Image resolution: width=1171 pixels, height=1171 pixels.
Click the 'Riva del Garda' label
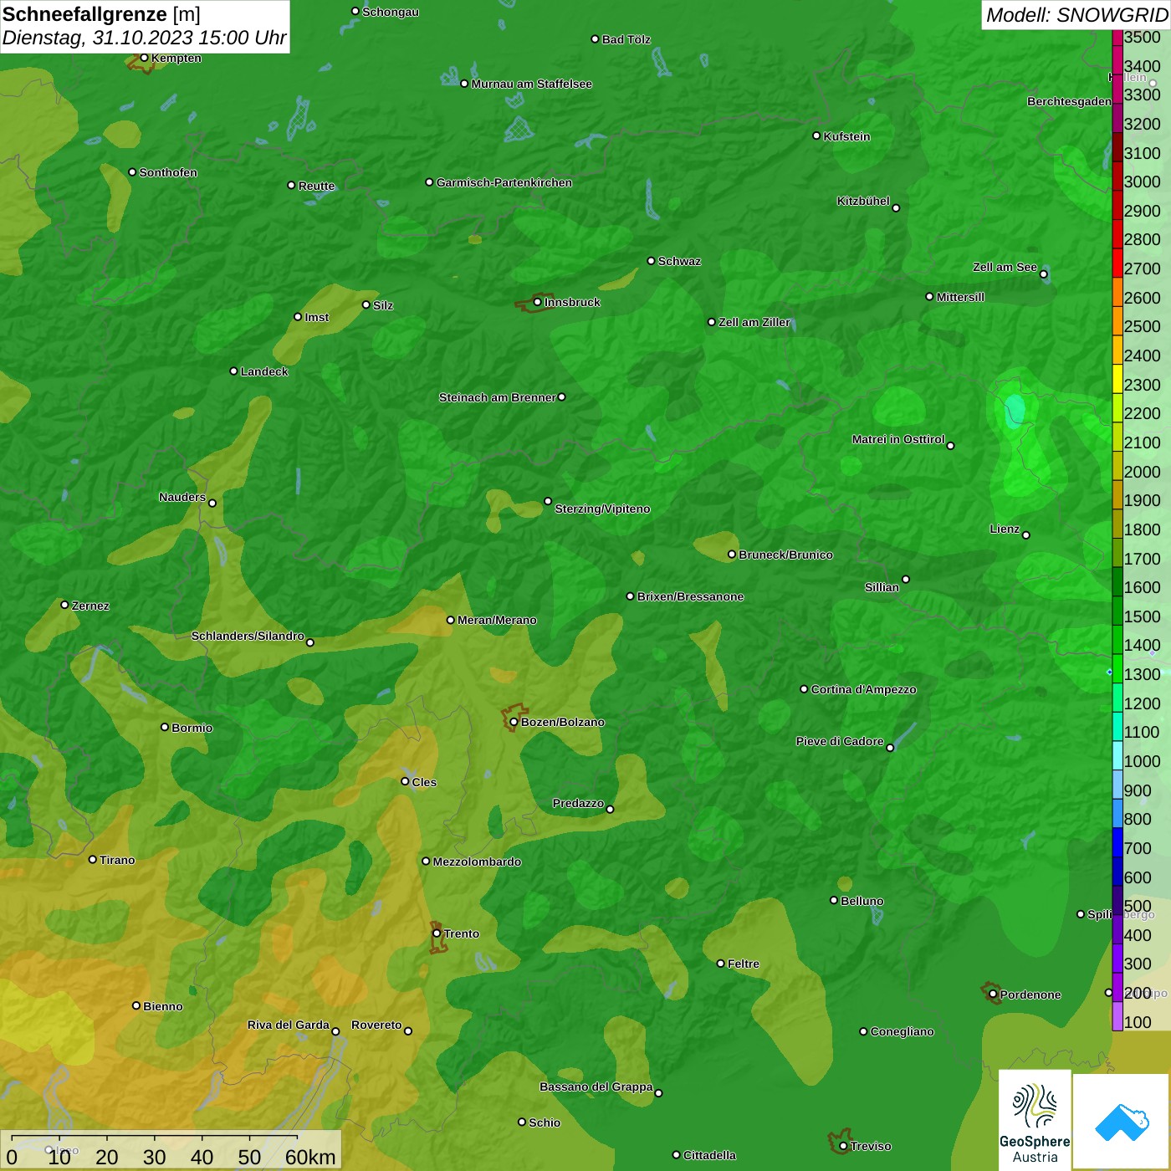click(289, 1025)
